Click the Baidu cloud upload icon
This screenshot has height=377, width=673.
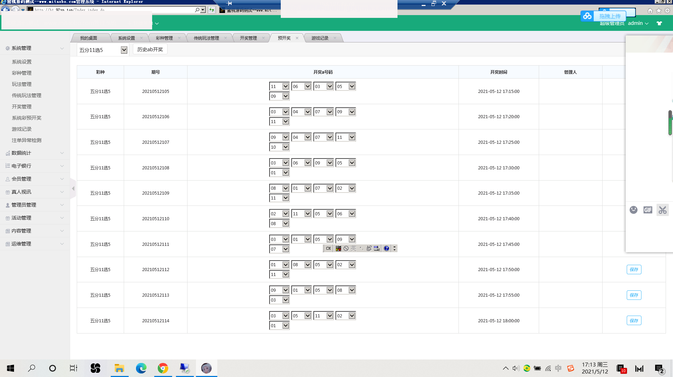coord(587,16)
